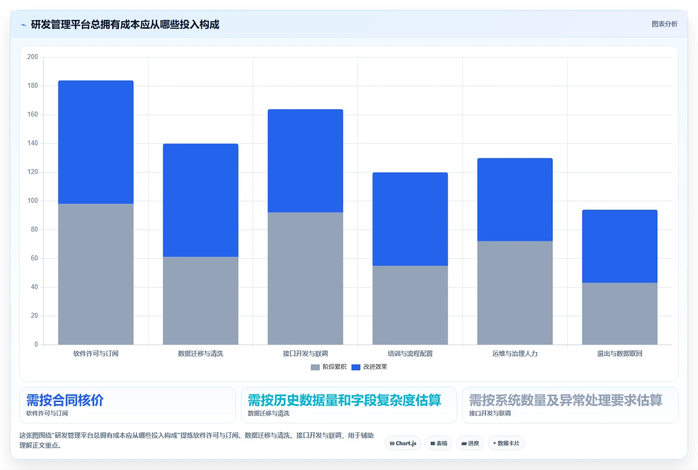Click gray bar segment for 培训与流程配置
Screen dimensions: 698x470
[410, 305]
